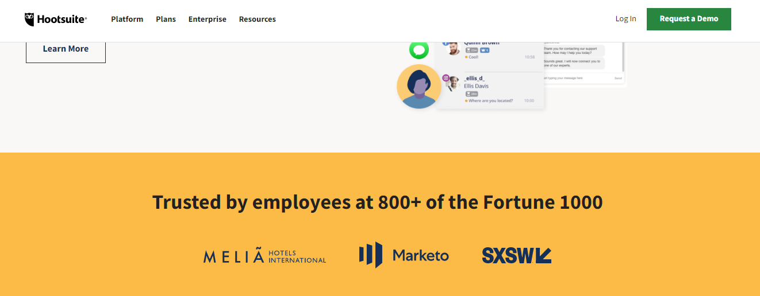Click the Instagram badge on Ellis Davis
The height and width of the screenshot is (296, 760).
(446, 78)
